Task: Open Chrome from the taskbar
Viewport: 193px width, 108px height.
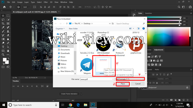Action: point(70,105)
